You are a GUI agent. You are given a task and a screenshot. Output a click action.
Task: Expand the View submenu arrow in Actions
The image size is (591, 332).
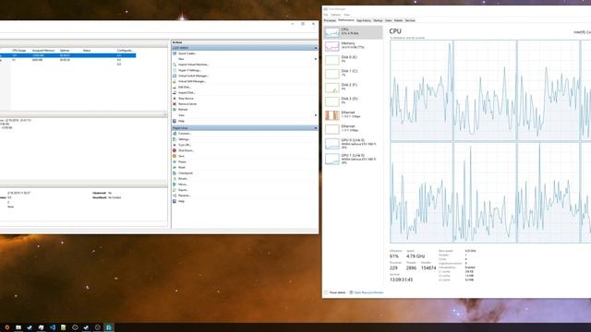[316, 115]
